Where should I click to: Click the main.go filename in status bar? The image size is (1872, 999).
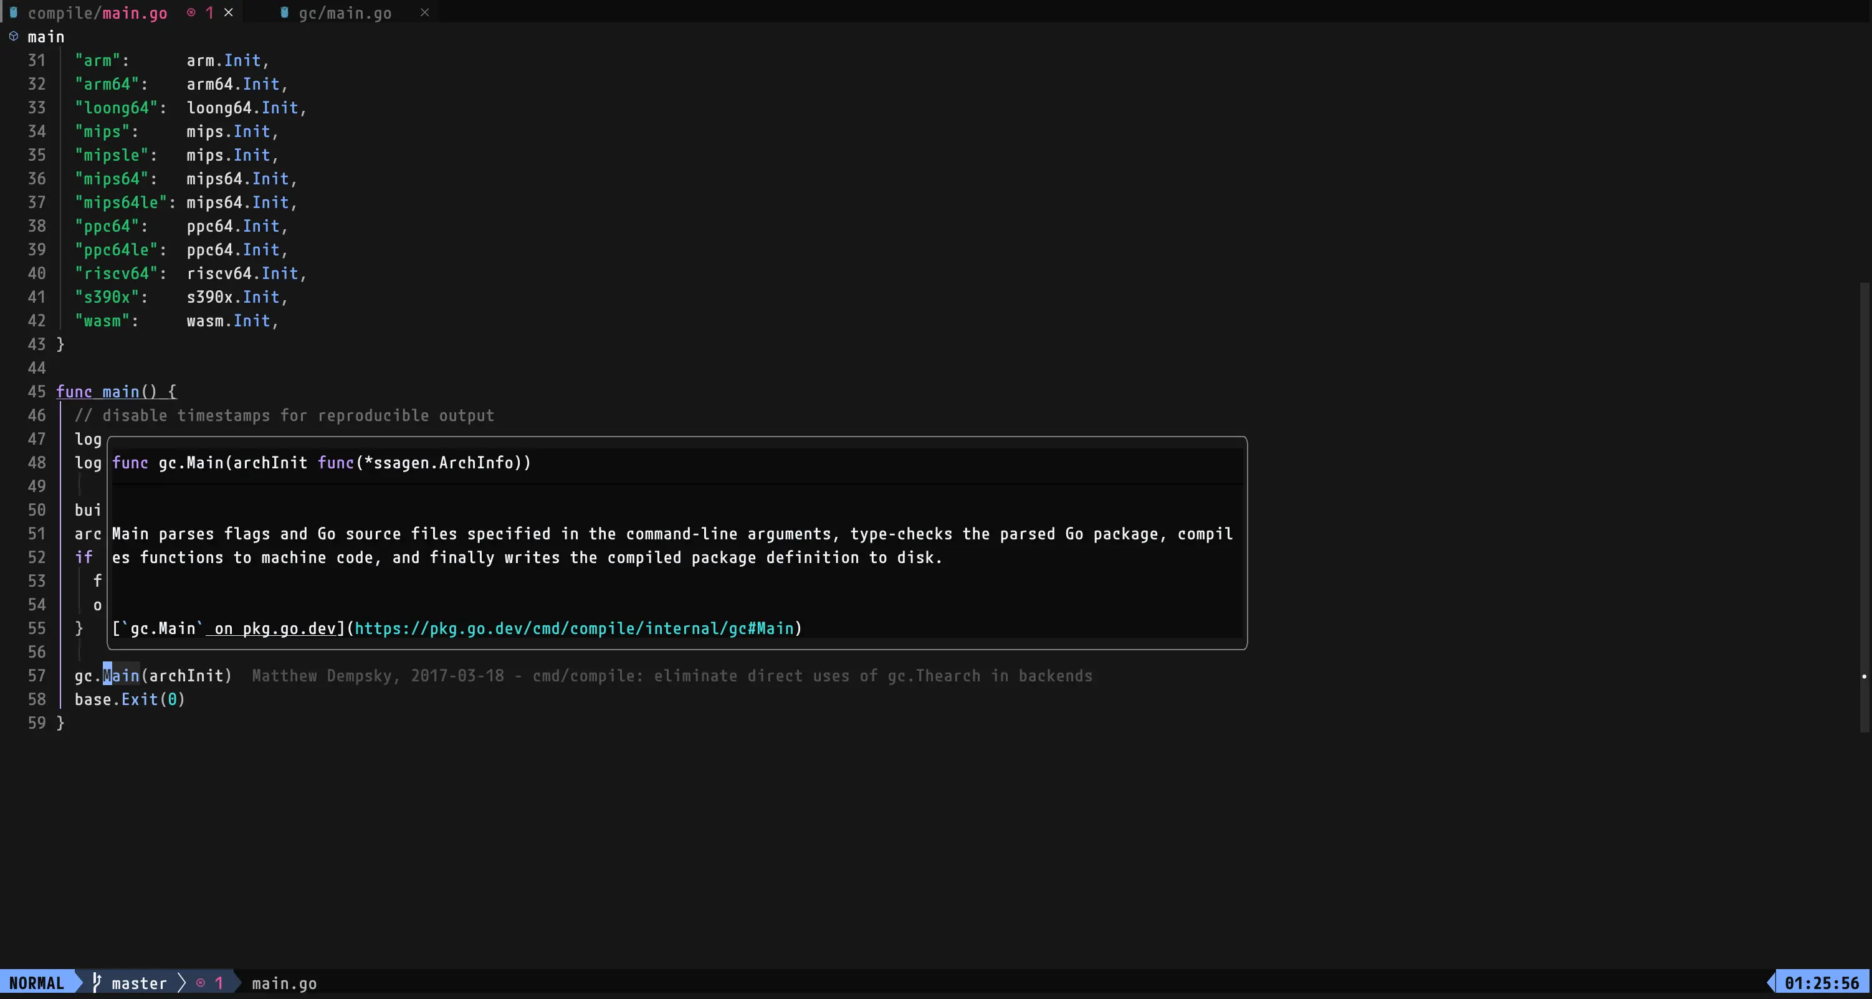coord(284,983)
